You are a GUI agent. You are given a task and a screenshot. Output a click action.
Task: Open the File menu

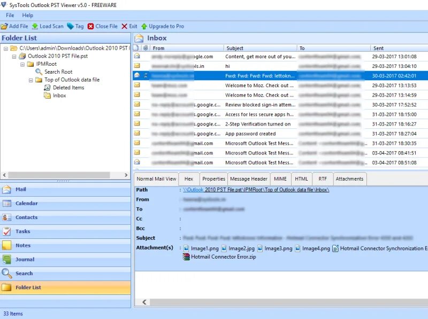(10, 15)
